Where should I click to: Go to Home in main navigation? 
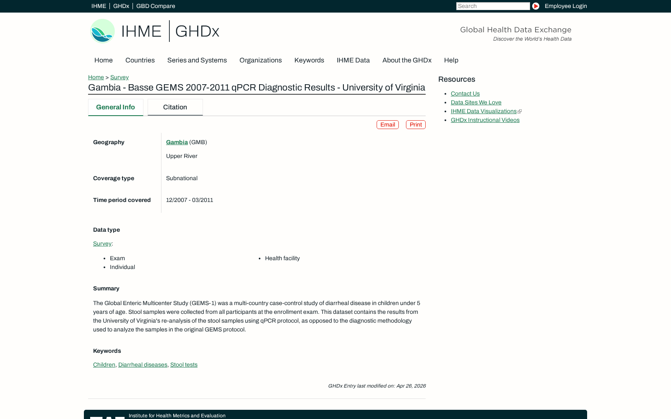click(x=104, y=60)
